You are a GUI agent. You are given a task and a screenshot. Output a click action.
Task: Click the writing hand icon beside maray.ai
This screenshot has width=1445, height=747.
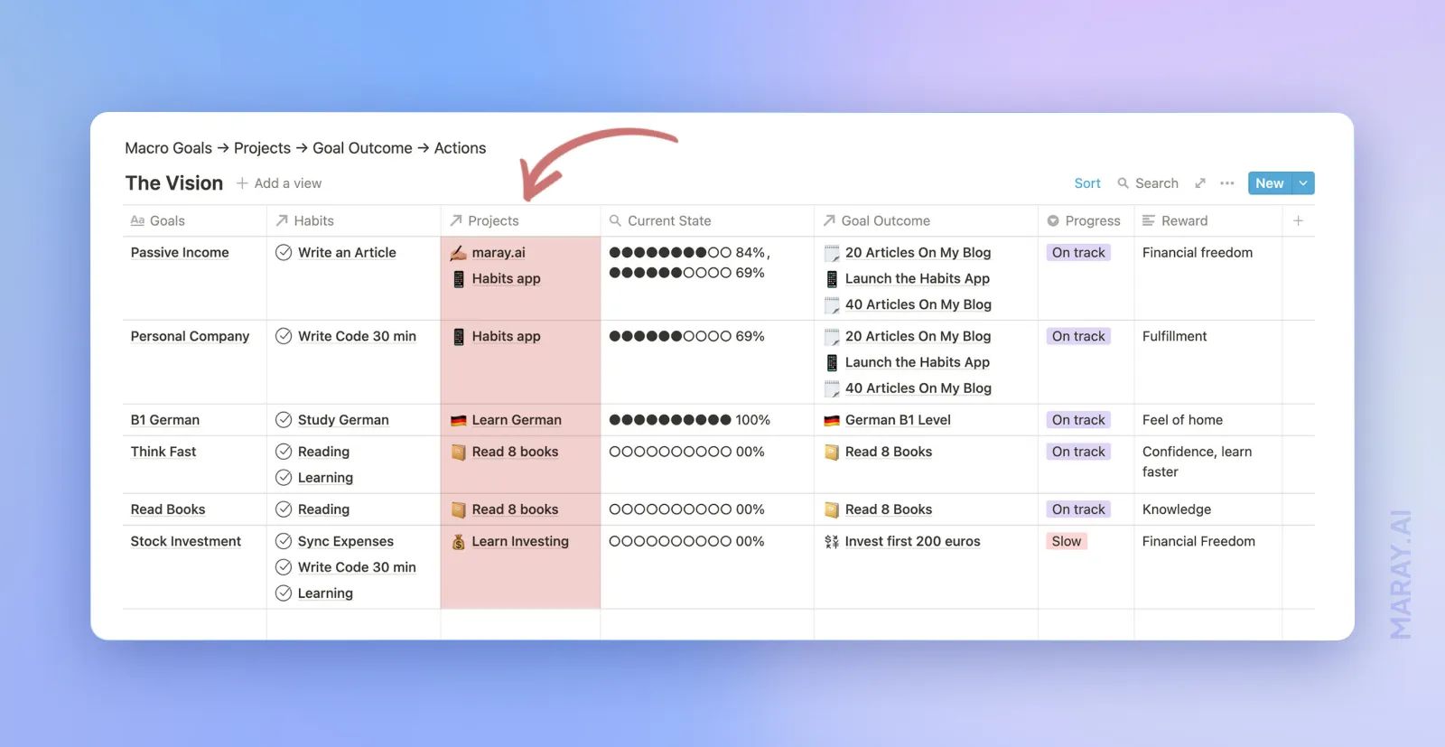point(459,253)
